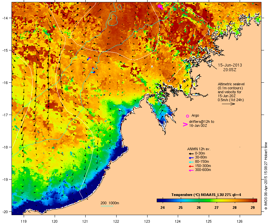This screenshot has width=270, height=224.
Task: Click the latitude axis label -20
Action: (x=5, y=212)
